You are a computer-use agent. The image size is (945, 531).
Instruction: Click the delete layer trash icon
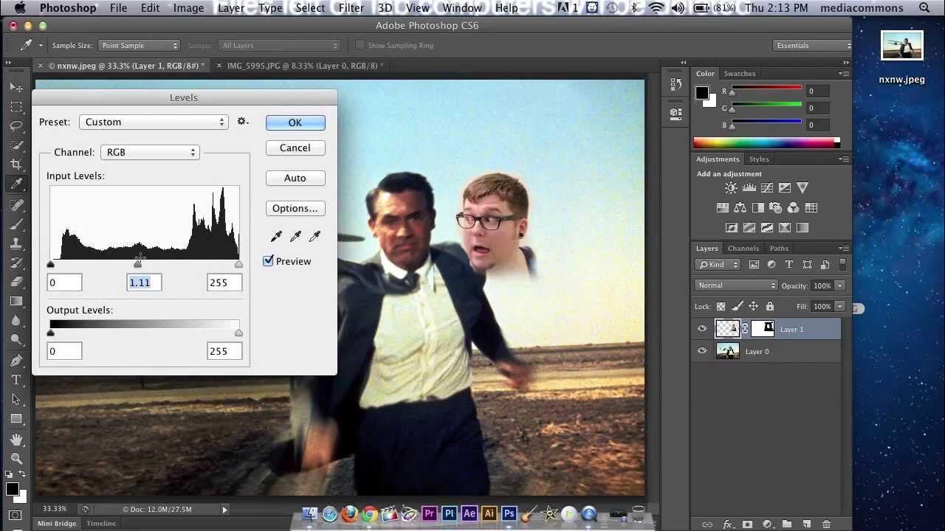pos(826,524)
